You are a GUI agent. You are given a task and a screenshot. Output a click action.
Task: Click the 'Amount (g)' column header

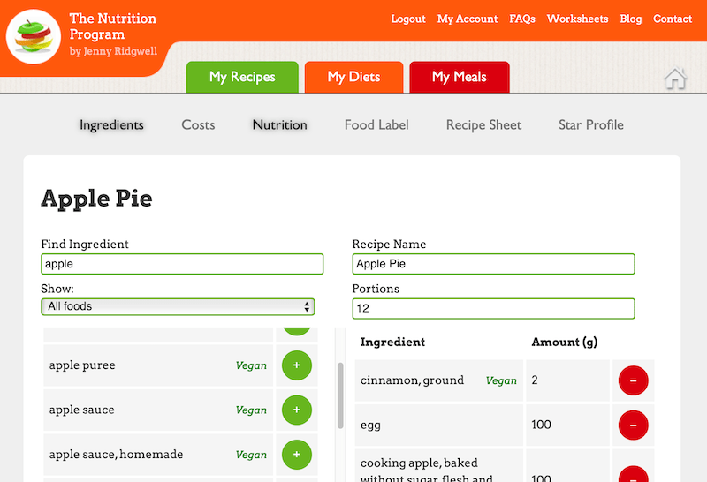[x=564, y=343]
